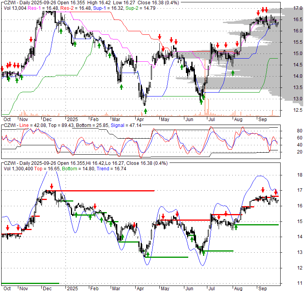Click the 11 label on bottom chart axis
This screenshot has height=291, width=304.
300,284
